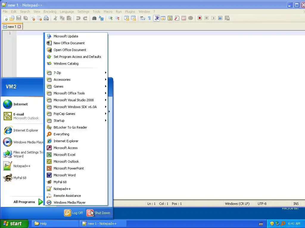Toggle the indent guide toolbar icon

(156, 18)
